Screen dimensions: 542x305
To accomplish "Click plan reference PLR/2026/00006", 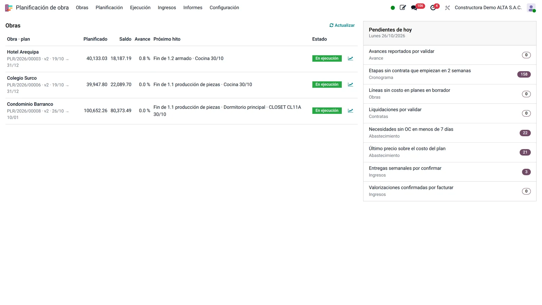I will 24,85.
